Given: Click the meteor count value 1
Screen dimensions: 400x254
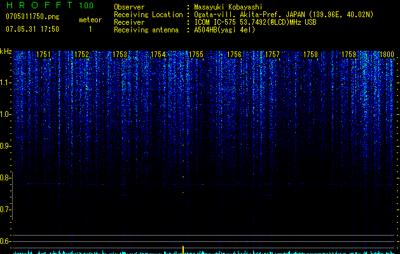Looking at the screenshot, I should 90,29.
